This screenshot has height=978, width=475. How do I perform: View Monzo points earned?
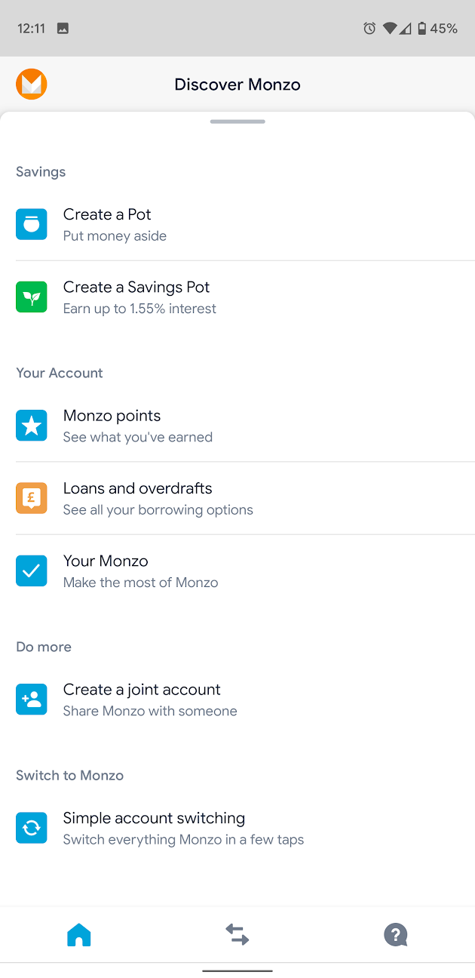pyautogui.click(x=237, y=426)
